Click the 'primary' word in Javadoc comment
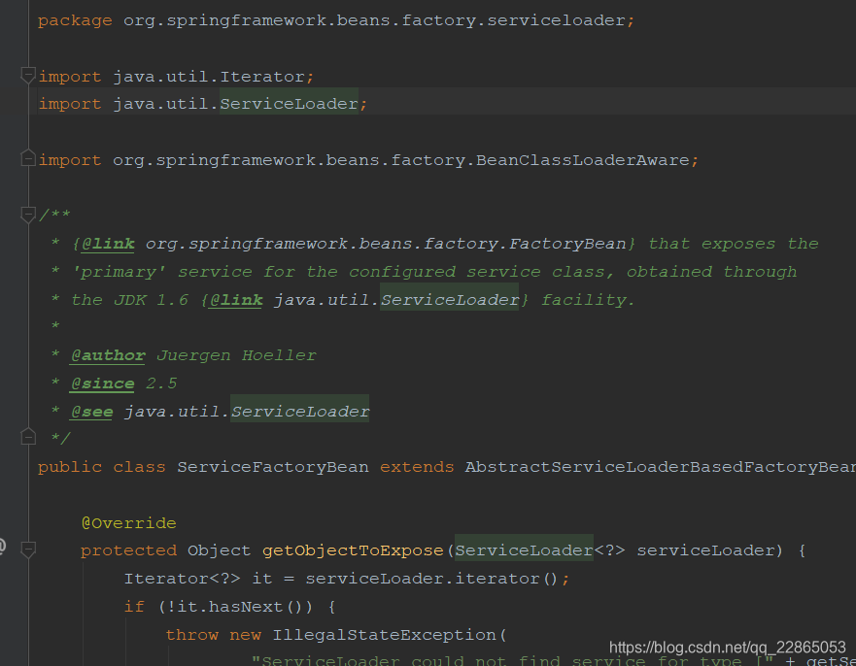 click(119, 272)
